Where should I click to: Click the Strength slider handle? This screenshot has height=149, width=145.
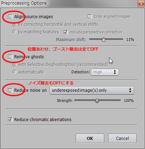pyautogui.click(x=97, y=101)
